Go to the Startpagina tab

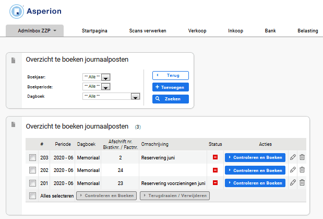94,31
